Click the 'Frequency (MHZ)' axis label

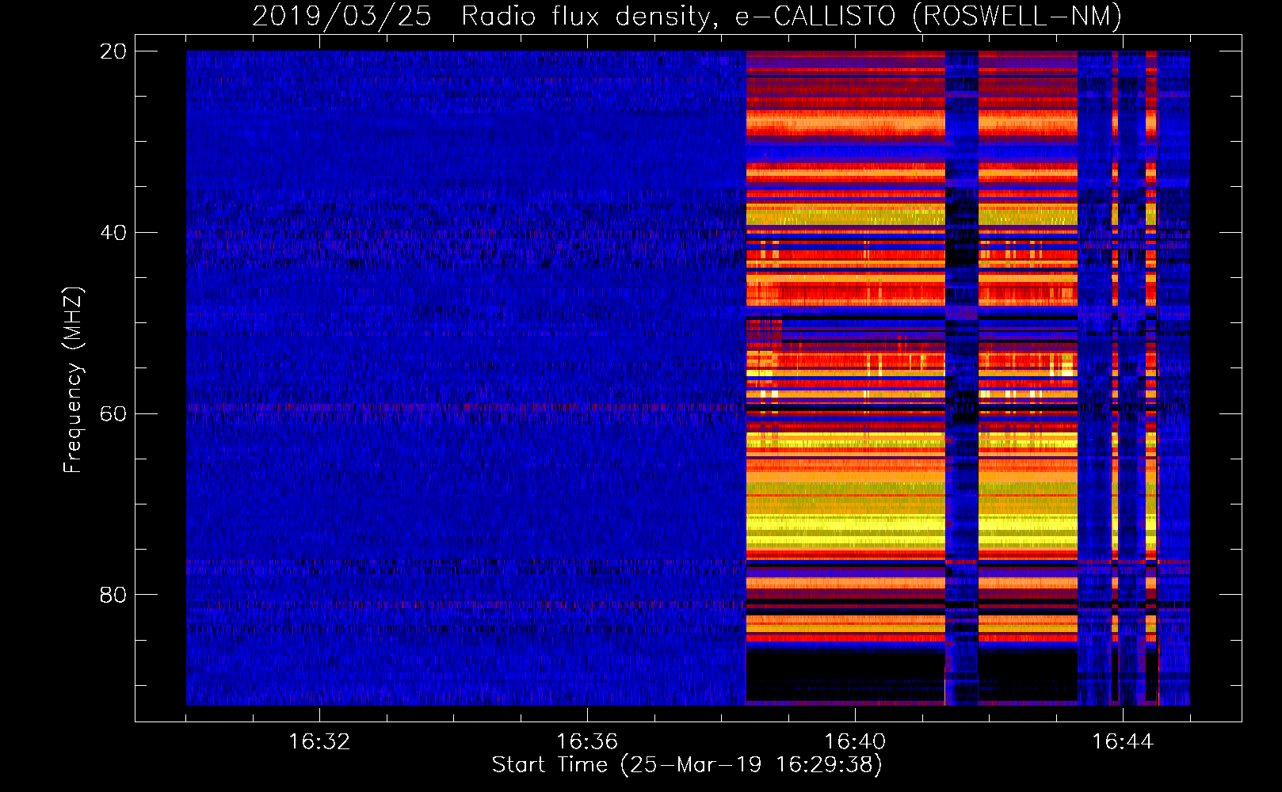[x=73, y=380]
